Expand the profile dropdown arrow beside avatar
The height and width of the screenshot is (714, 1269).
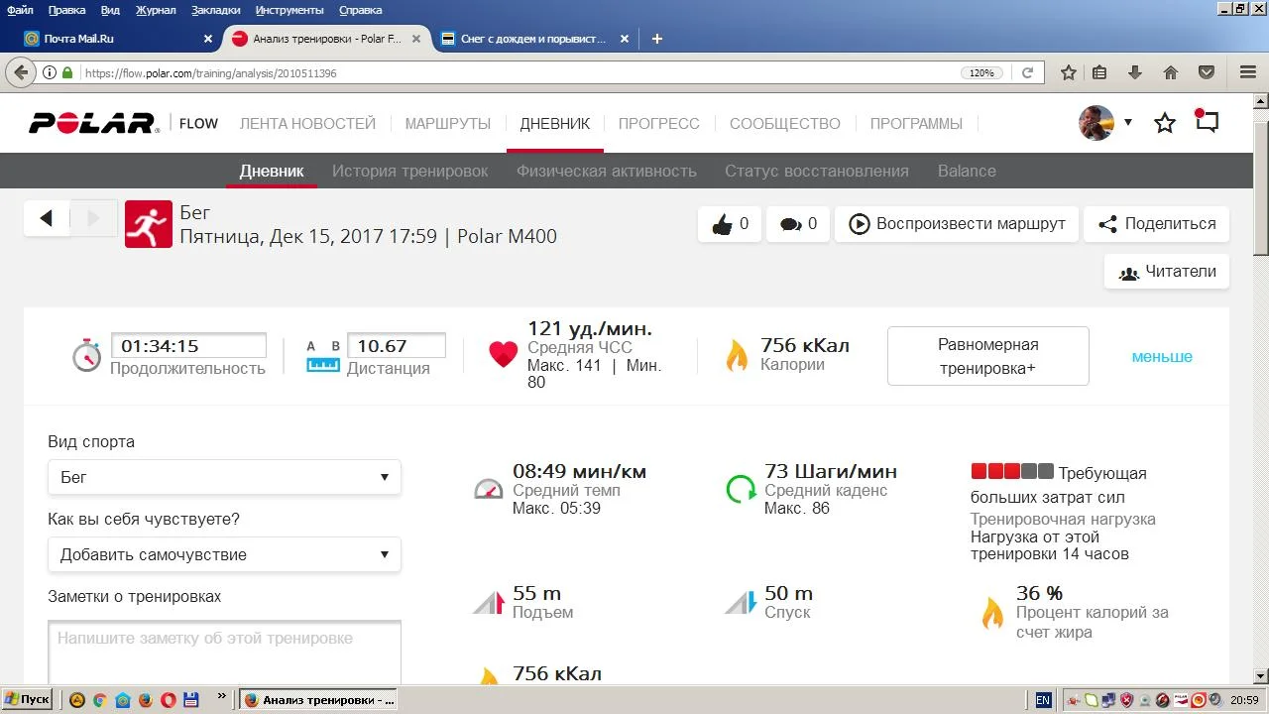coord(1127,123)
